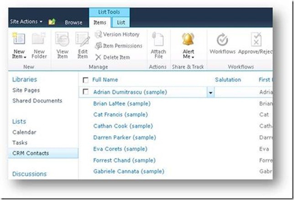Open the Site Actions dropdown menu

point(26,22)
